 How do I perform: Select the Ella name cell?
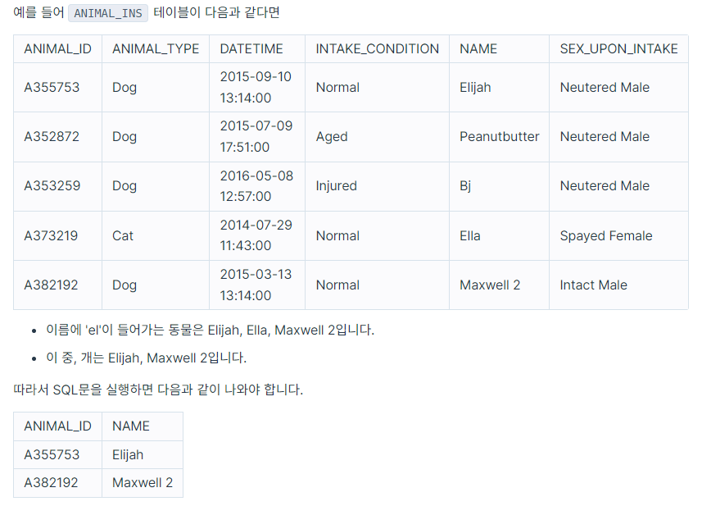tap(499, 235)
